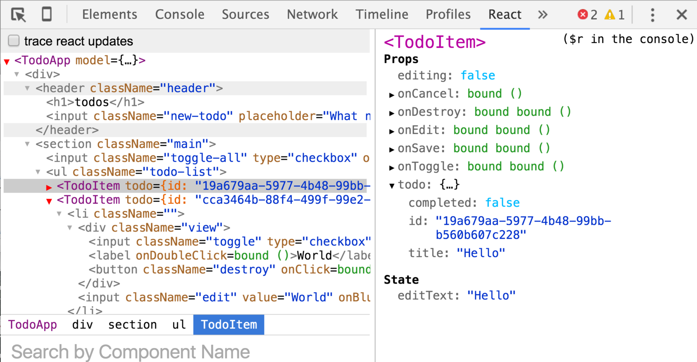Select the toggle checkbox input tree row
The image size is (697, 362).
tap(185, 241)
